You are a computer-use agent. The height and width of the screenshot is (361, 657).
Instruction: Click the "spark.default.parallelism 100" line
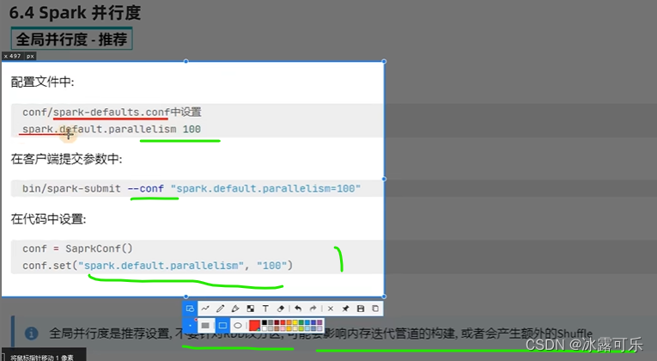112,129
